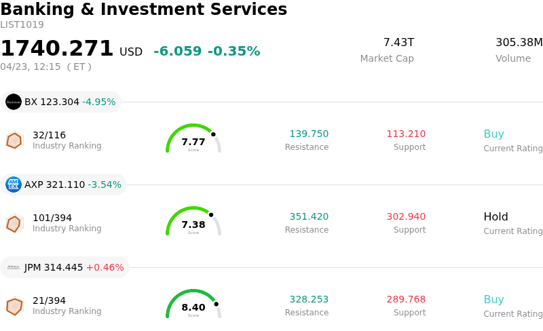Click the JPMorgan JPM logo icon

(14, 267)
